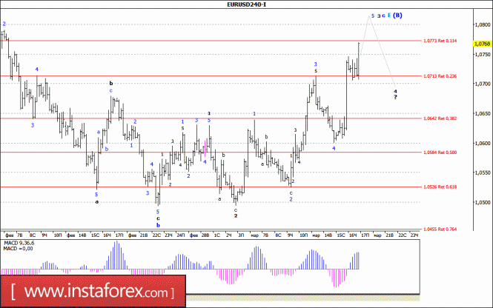Click the question mark under projected wave 4
Screen dimensions: 493x308
[x=395, y=97]
